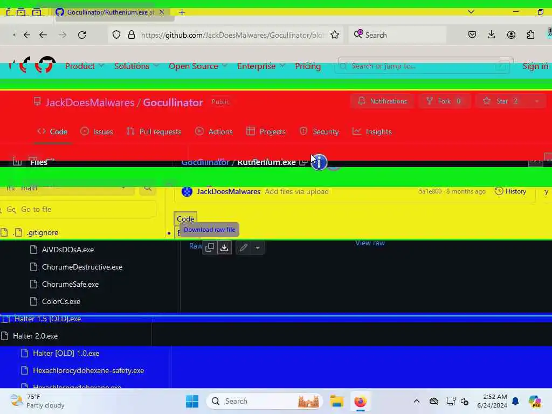Edit the file with the pencil icon
Image resolution: width=552 pixels, height=414 pixels.
click(243, 247)
